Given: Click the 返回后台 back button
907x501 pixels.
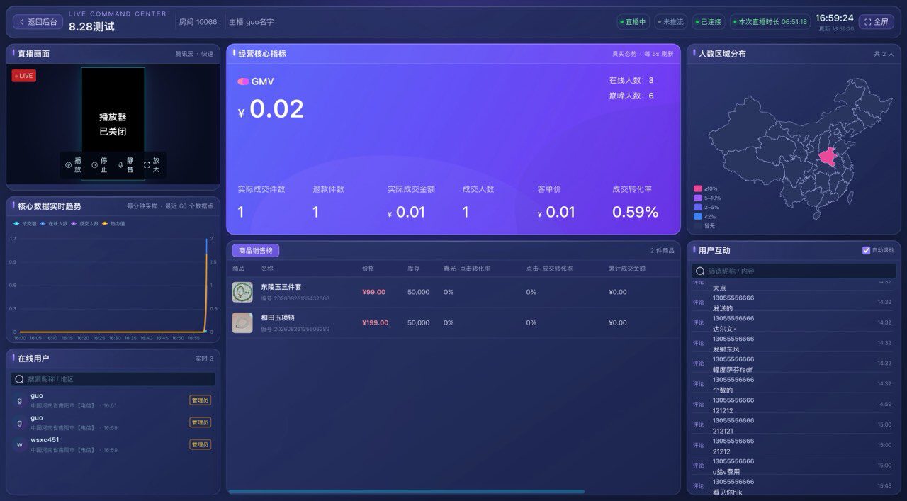Looking at the screenshot, I should point(38,22).
